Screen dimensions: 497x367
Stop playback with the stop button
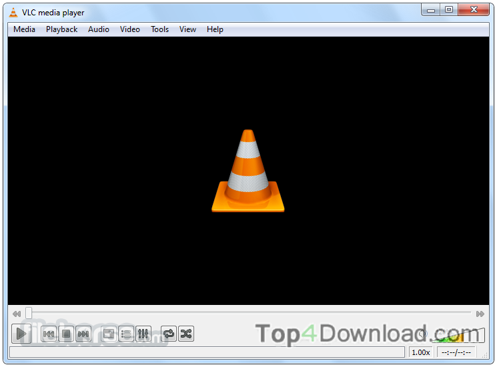click(x=66, y=334)
